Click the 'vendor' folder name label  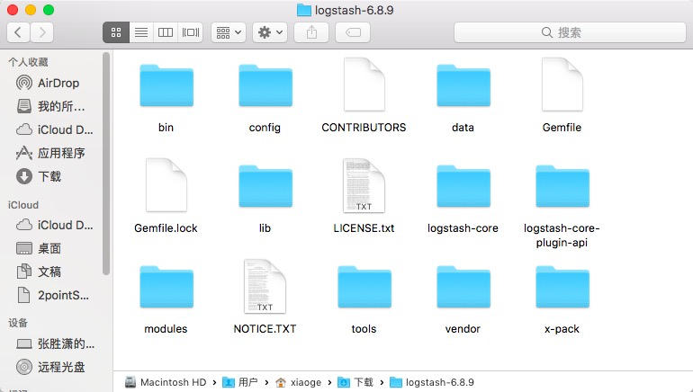pyautogui.click(x=463, y=329)
